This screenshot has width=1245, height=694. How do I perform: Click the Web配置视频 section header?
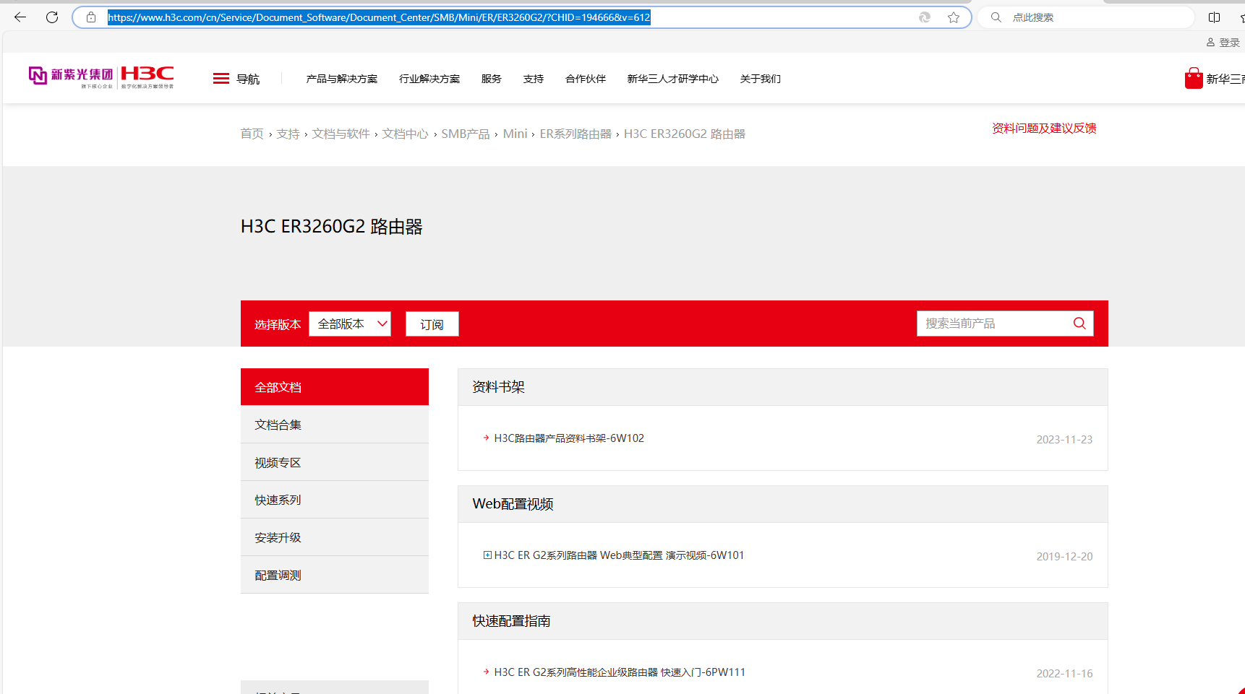(783, 504)
